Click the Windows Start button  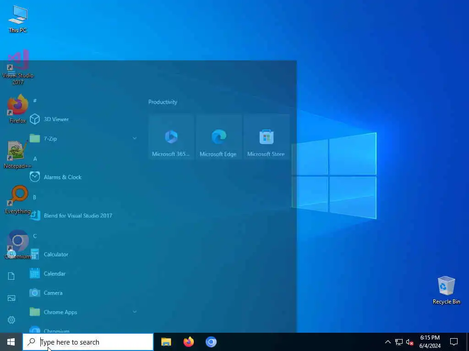[x=11, y=342]
